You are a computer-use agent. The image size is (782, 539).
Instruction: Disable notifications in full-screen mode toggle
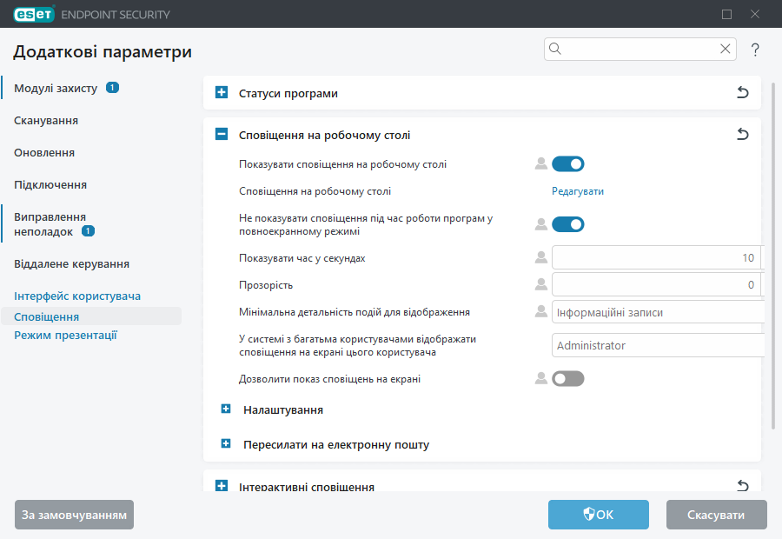coord(568,224)
